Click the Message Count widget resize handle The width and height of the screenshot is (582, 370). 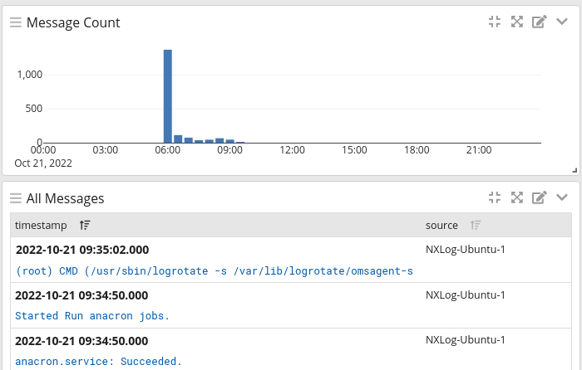(574, 169)
